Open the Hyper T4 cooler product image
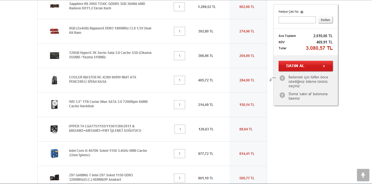The height and width of the screenshot is (184, 372). [x=54, y=129]
